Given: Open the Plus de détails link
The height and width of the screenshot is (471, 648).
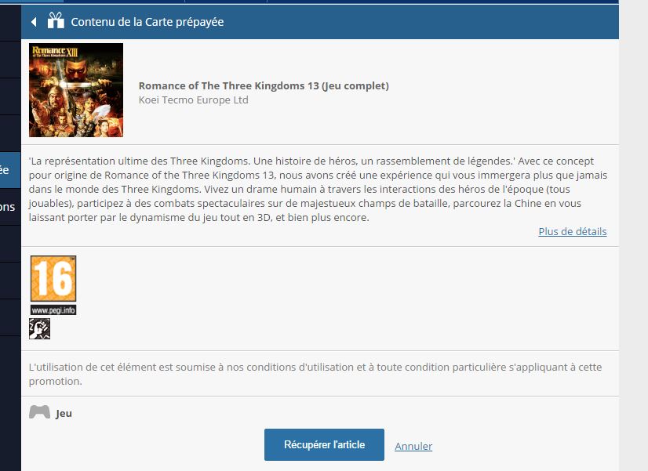Looking at the screenshot, I should 573,231.
